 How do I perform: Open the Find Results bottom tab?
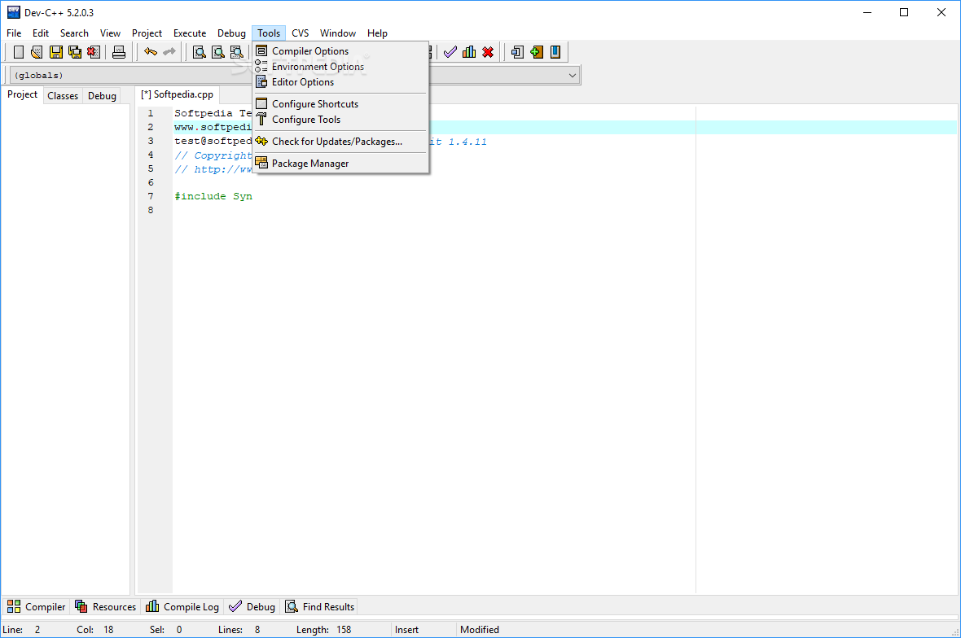coord(320,607)
